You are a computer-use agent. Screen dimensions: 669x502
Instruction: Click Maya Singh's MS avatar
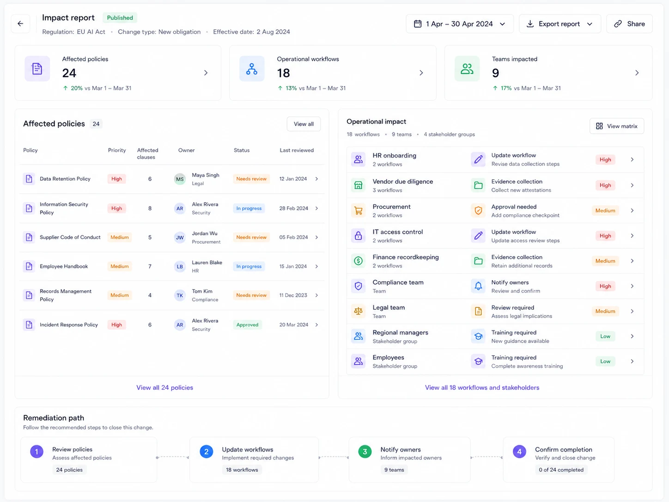180,179
